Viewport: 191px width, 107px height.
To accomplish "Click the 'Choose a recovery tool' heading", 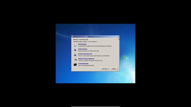I will [x=81, y=40].
